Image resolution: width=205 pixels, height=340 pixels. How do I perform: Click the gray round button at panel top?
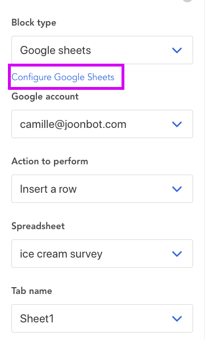pos(187,1)
